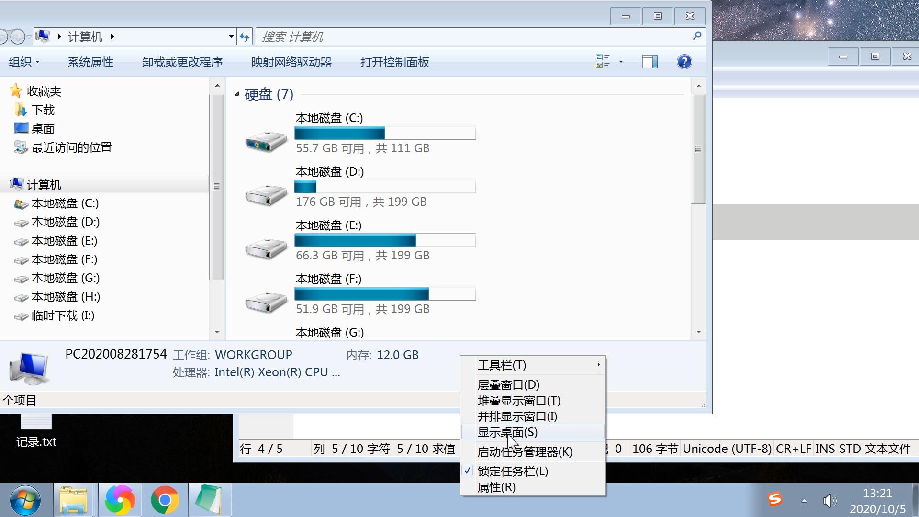Open the volume control in system tray
Image resolution: width=919 pixels, height=517 pixels.
829,501
